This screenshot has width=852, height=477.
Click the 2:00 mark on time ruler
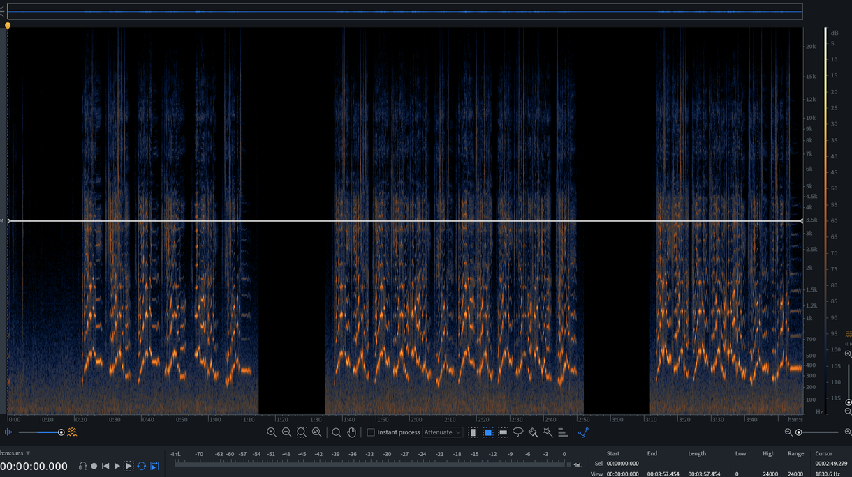(x=416, y=420)
